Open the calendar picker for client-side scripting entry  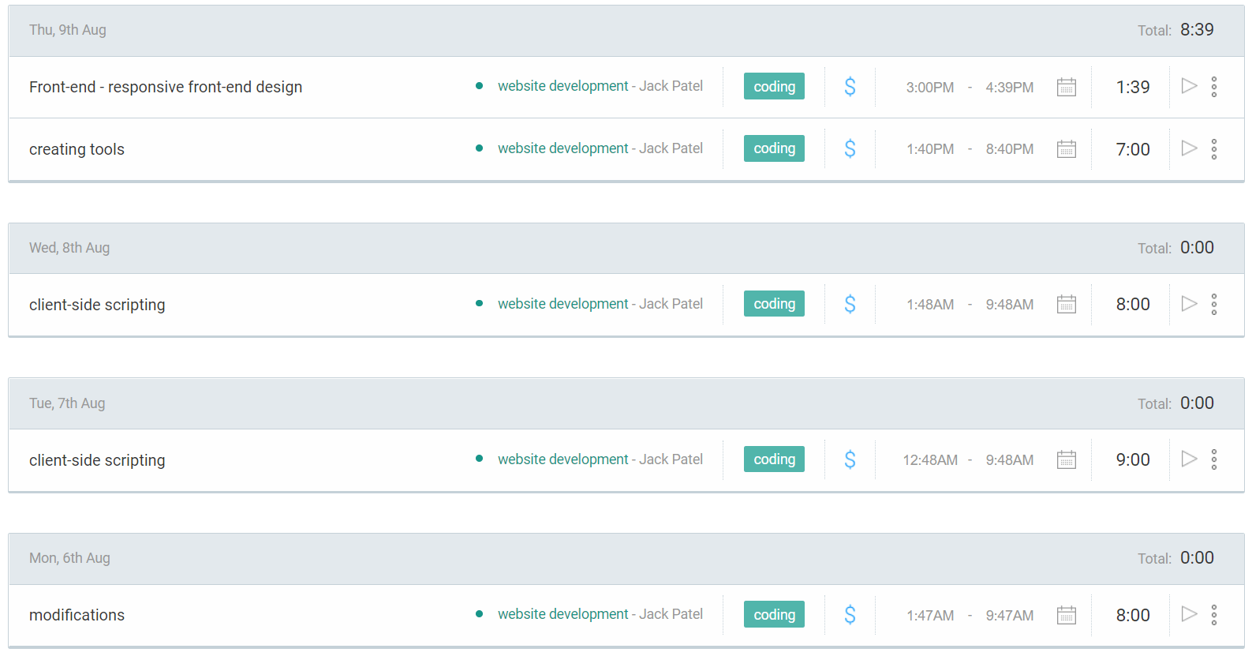coord(1067,304)
